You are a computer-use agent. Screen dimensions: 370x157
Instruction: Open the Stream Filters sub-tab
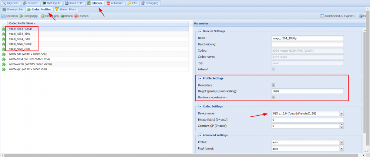pos(65,10)
